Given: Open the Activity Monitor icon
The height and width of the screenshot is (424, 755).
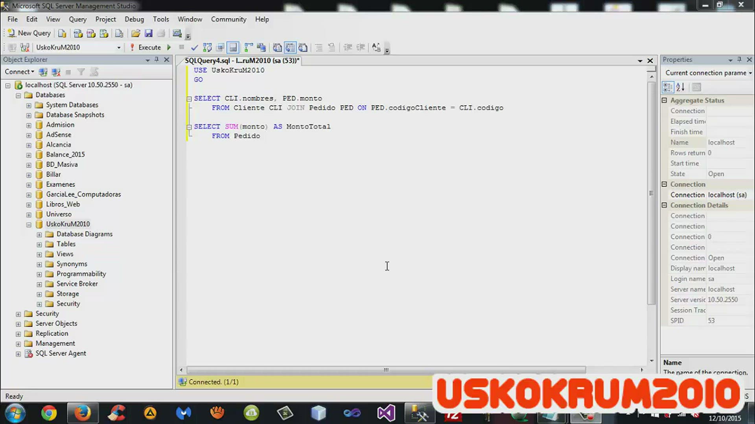Looking at the screenshot, I should pyautogui.click(x=177, y=33).
